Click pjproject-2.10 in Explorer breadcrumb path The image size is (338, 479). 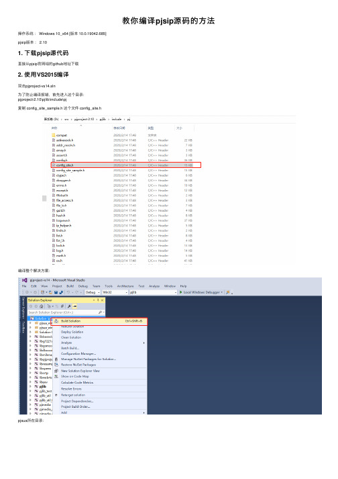click(x=84, y=119)
